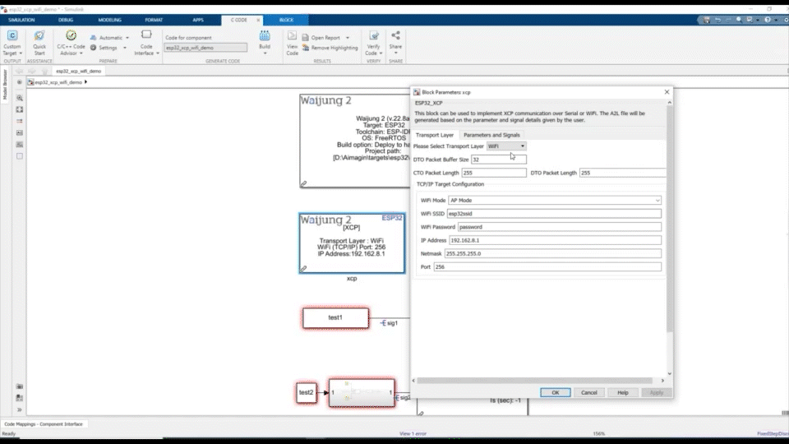This screenshot has height=444, width=789.
Task: Navigate up to parent in explorer bar
Action: (44, 72)
